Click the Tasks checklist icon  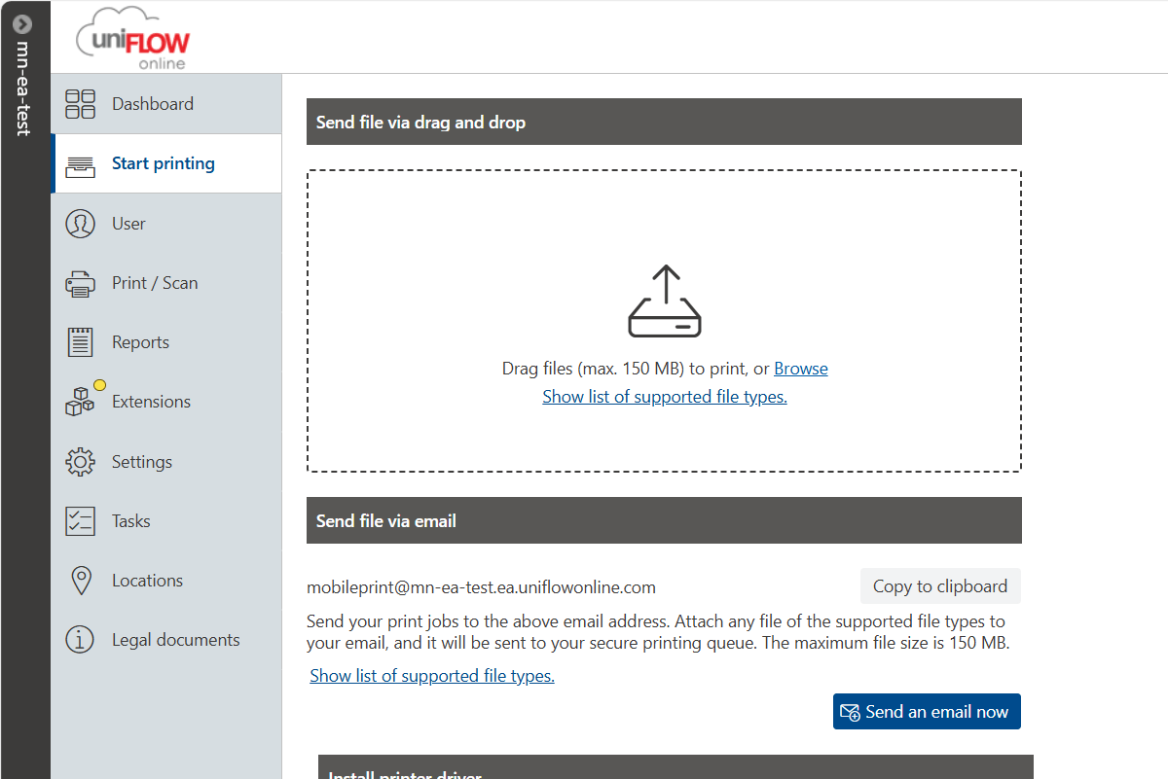[80, 521]
